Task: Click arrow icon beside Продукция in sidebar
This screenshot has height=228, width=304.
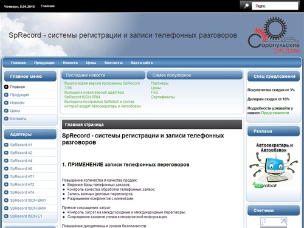Action: coord(6,95)
